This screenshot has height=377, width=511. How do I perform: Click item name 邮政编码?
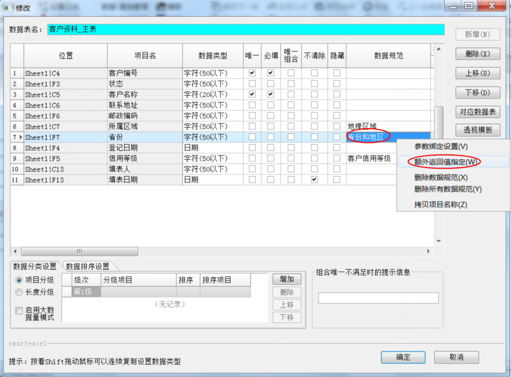[145, 116]
